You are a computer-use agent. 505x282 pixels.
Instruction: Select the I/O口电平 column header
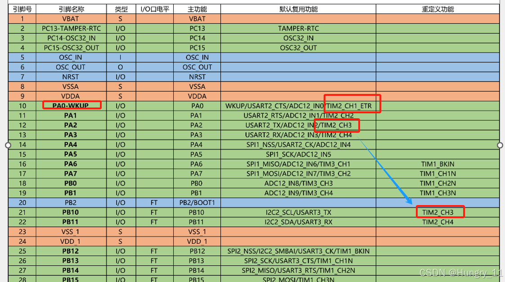click(154, 9)
